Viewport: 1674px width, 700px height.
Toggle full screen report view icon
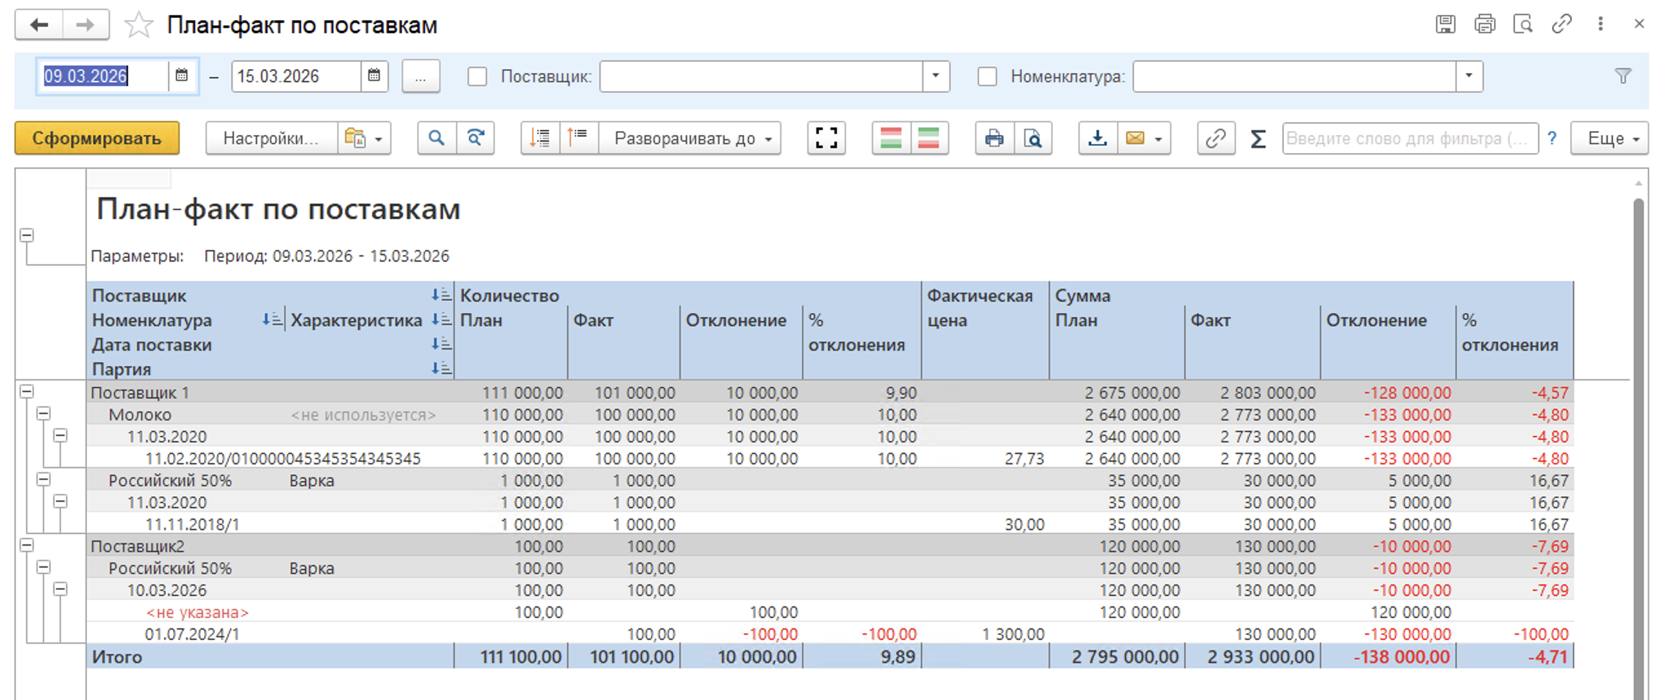825,138
